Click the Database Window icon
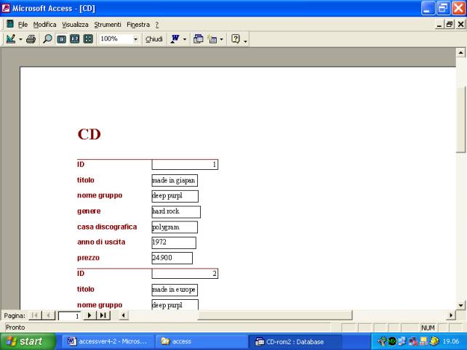Viewport: 467px width, 350px height. [x=198, y=39]
